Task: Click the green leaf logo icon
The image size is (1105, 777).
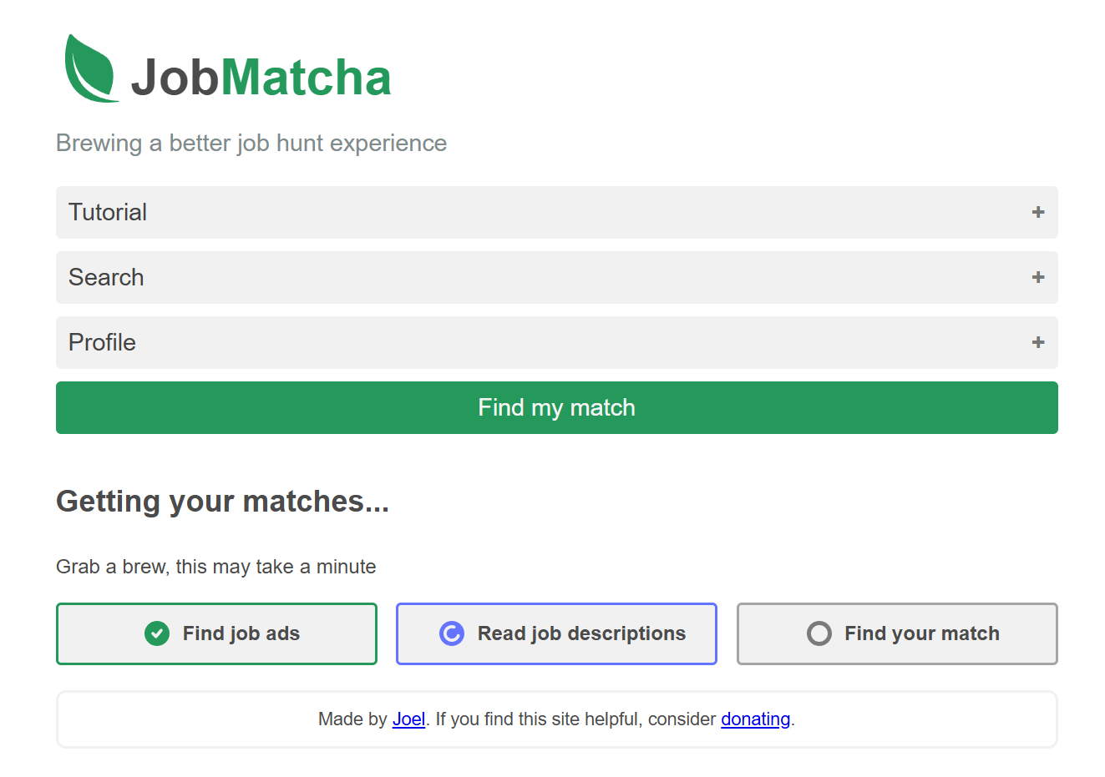Action: click(x=91, y=68)
